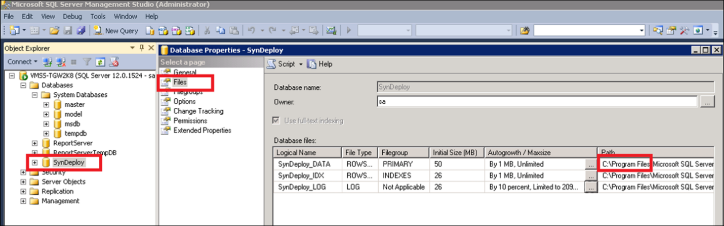Screen dimensions: 724x226
Task: Click the Activity Monitor icon
Action: [x=331, y=30]
